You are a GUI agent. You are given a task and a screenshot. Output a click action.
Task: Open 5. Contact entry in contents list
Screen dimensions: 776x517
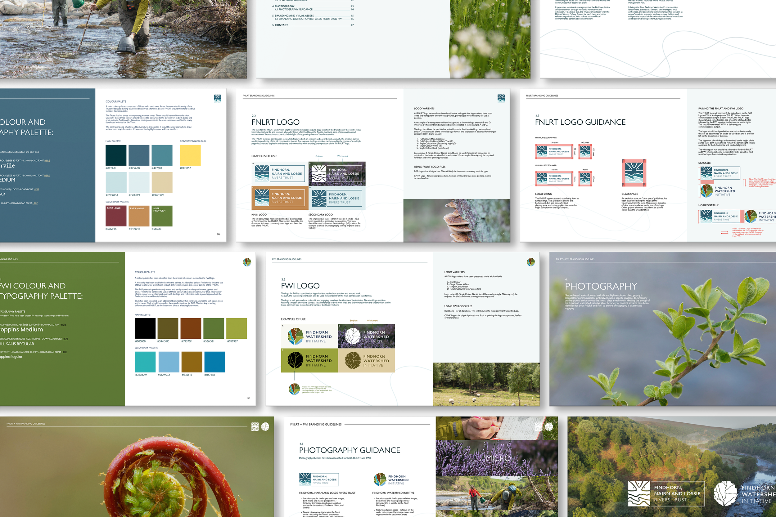[280, 25]
